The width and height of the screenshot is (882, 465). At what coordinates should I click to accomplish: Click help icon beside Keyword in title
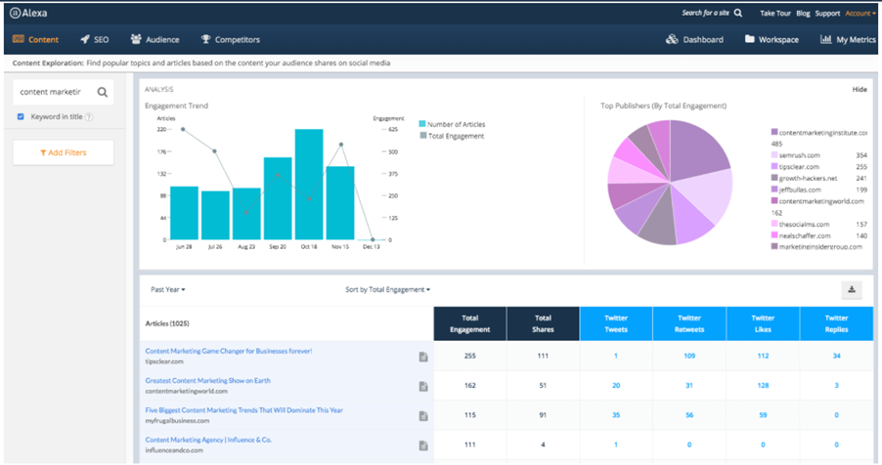point(89,117)
